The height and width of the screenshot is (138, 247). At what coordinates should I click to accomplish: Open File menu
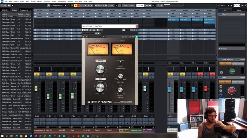[6, 2]
